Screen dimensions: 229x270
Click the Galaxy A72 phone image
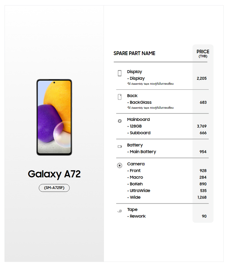(x=54, y=117)
